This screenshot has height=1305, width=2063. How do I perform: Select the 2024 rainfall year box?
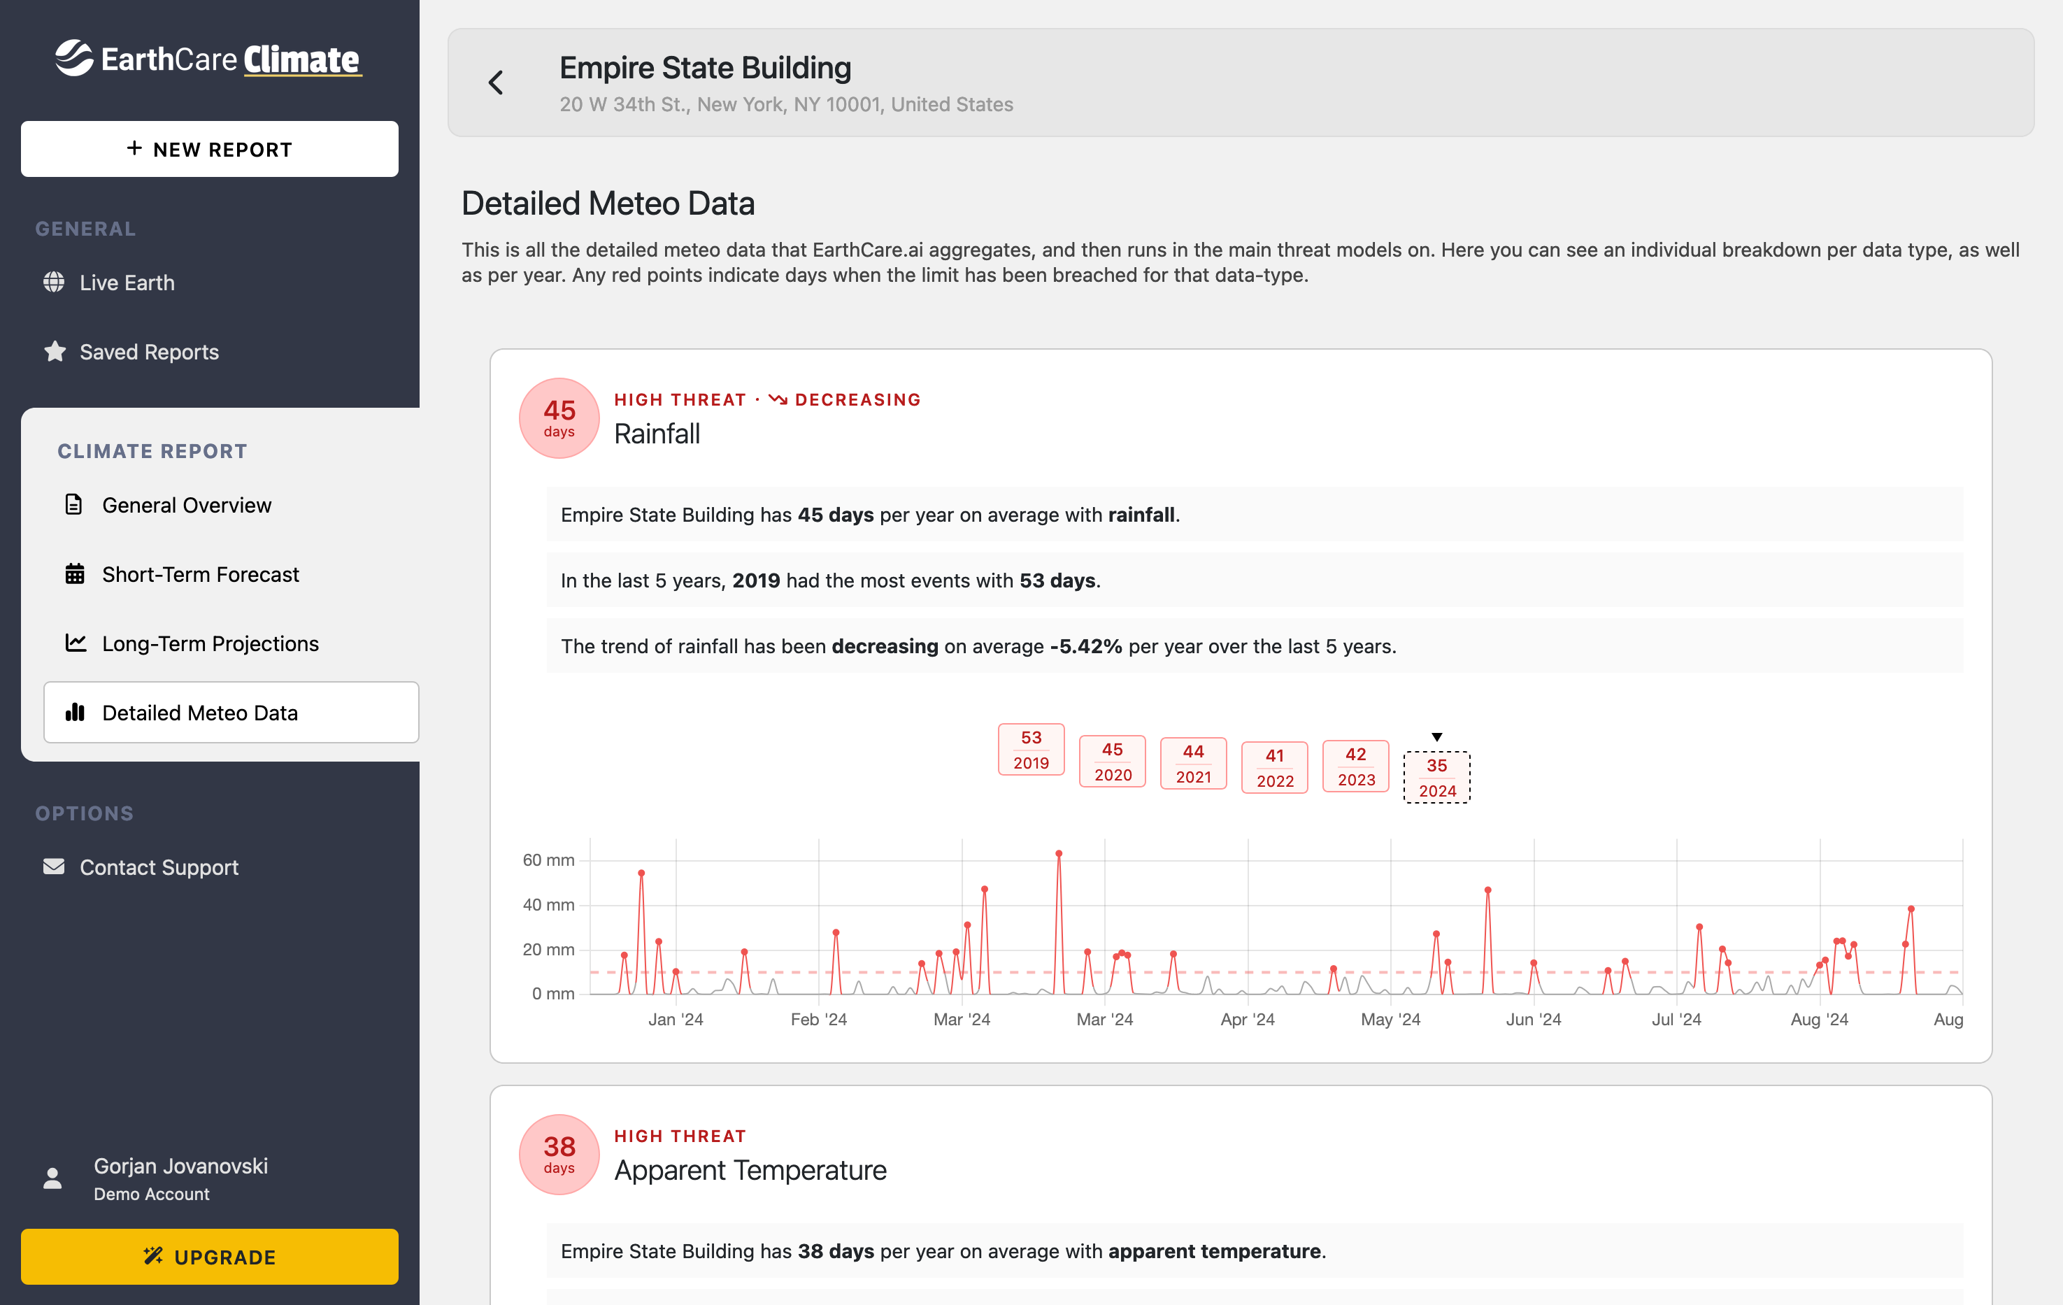coord(1436,777)
